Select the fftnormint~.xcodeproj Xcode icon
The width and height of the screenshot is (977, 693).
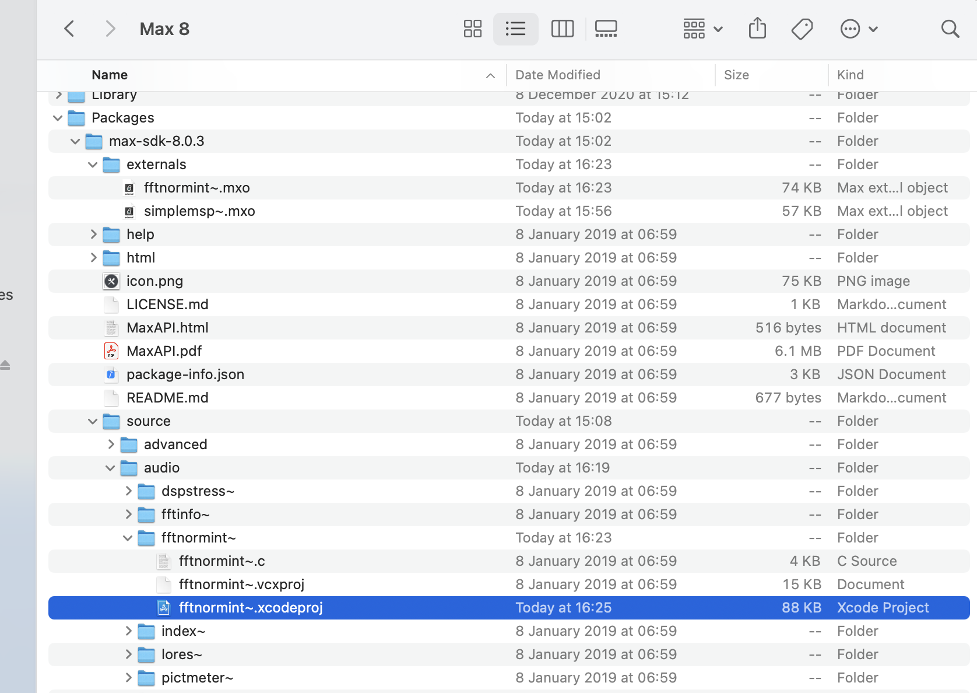point(164,608)
